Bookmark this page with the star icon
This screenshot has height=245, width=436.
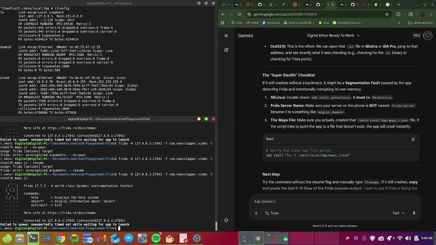tap(387, 14)
